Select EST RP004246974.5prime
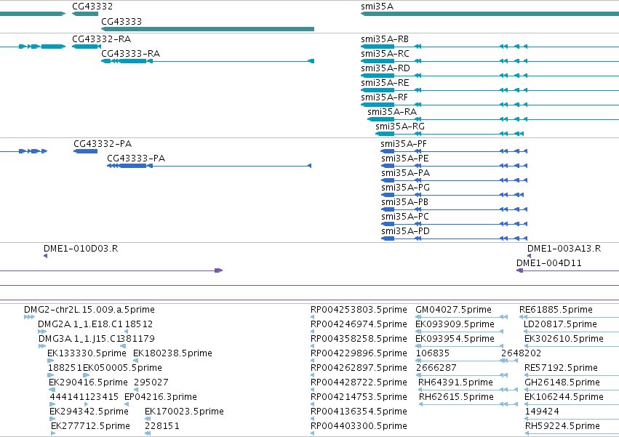Screen dimensions: 619x437 point(359,324)
